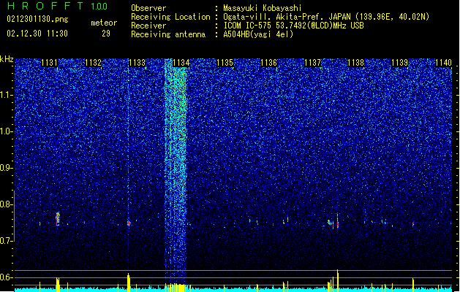Click the 0.8 kHz axis label

click(x=7, y=204)
